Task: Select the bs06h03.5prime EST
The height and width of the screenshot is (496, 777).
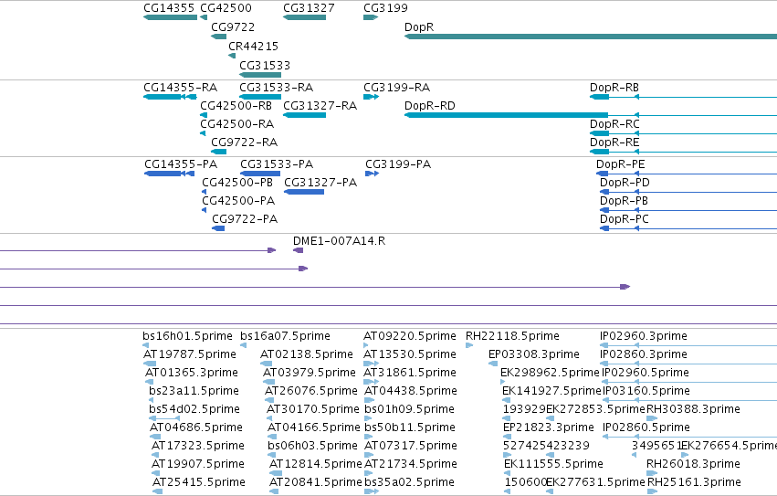Action: coord(273,455)
